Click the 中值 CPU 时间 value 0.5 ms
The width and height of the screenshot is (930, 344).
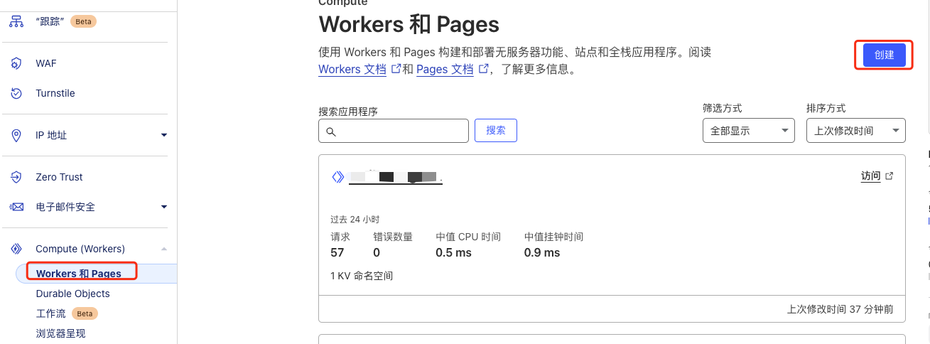[454, 252]
